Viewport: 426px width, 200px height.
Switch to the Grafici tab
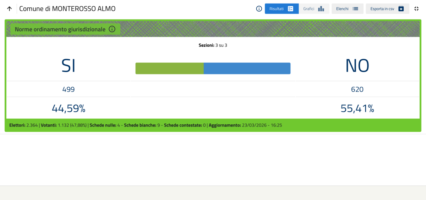click(309, 9)
